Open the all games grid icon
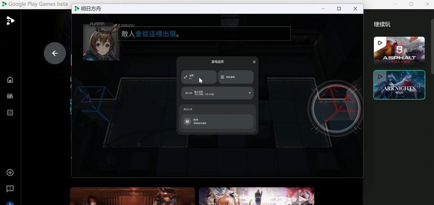Screen dimensions: 434x205 [x=10, y=112]
